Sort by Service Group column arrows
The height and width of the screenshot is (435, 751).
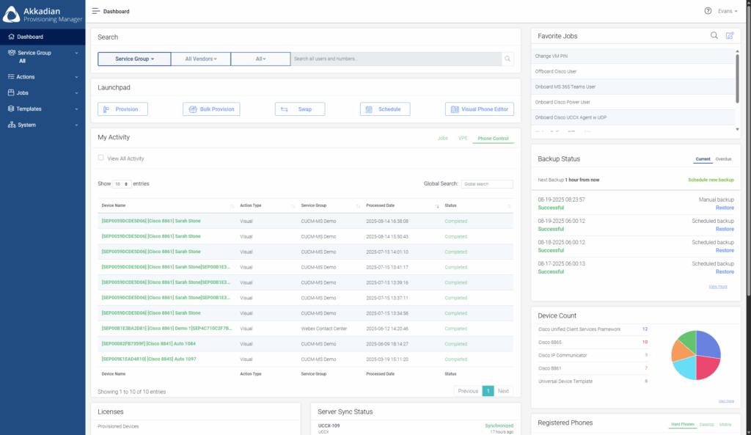tap(358, 205)
